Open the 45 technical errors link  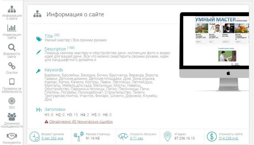tap(81, 122)
